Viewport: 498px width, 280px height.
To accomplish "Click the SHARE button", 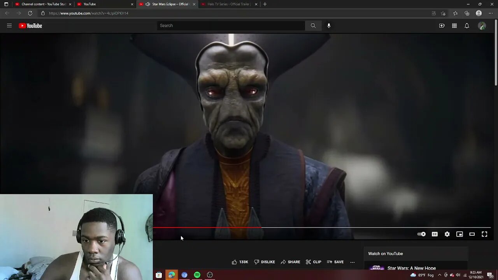I will tap(290, 262).
